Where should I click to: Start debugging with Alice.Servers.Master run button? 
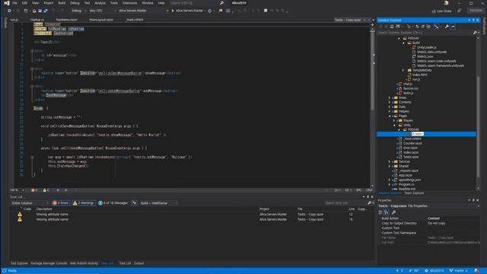pyautogui.click(x=187, y=11)
